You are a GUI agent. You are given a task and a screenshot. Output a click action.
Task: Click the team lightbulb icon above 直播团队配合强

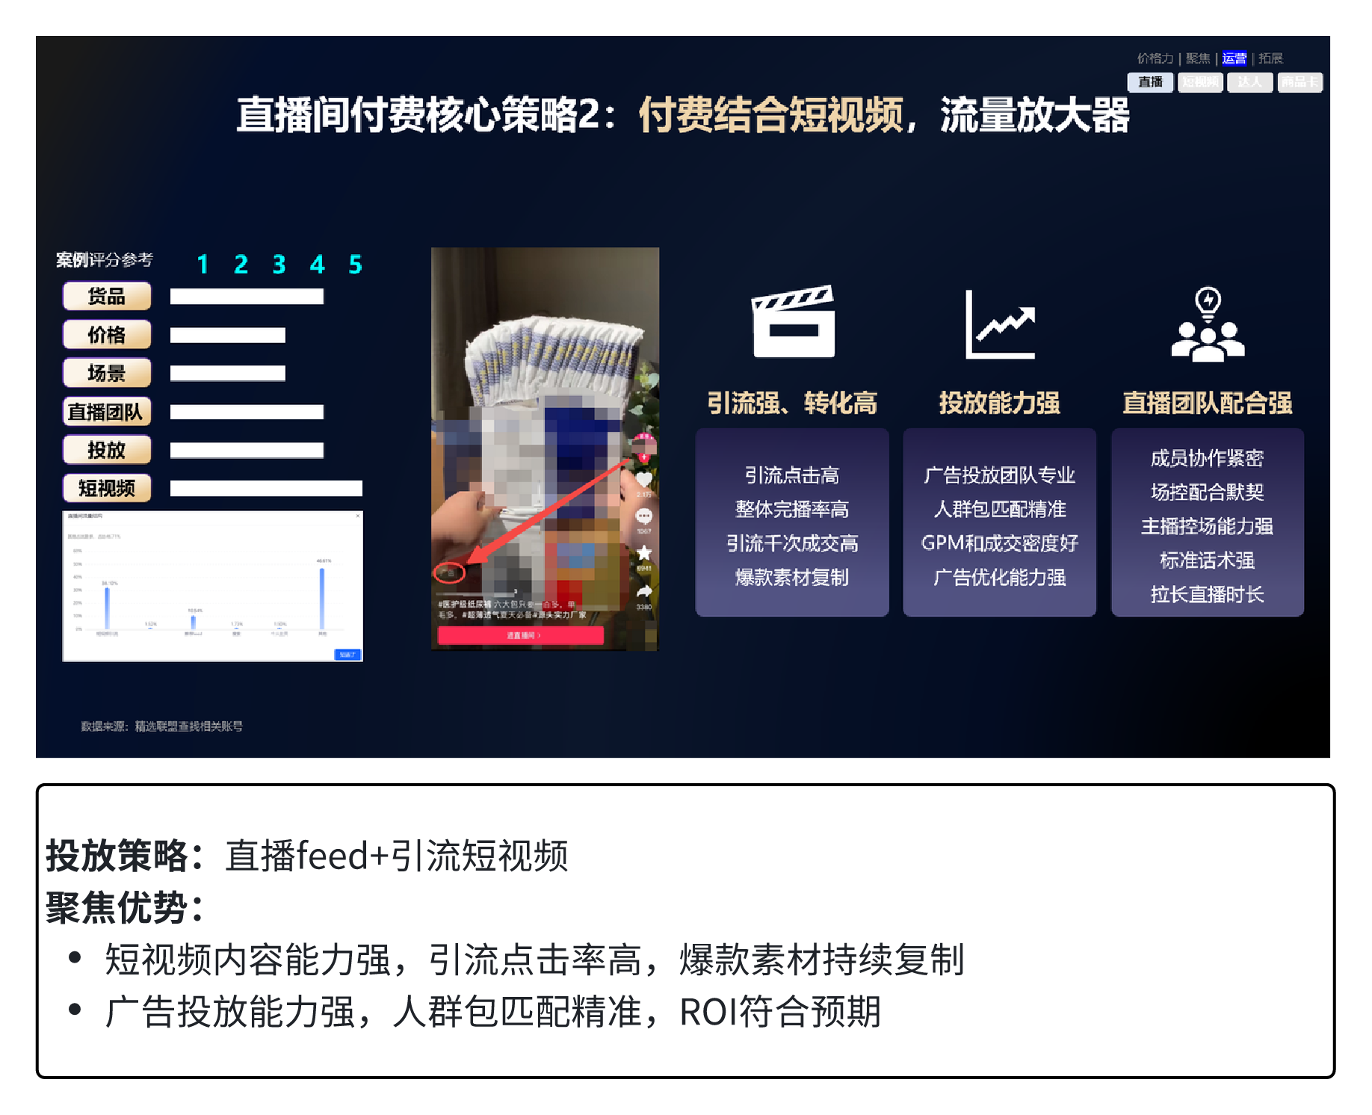(1208, 325)
